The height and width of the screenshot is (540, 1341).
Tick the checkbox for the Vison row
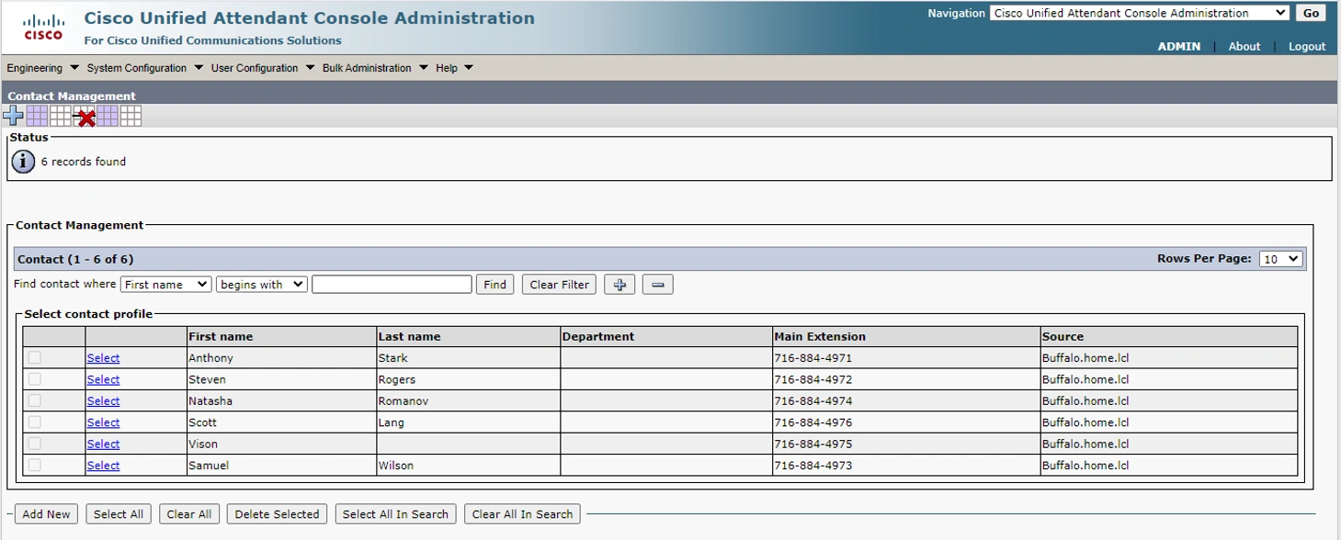click(x=34, y=443)
